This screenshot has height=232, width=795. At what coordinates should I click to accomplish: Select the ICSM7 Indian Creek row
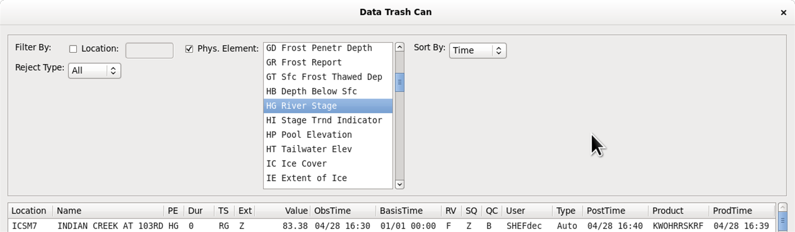tap(391, 226)
